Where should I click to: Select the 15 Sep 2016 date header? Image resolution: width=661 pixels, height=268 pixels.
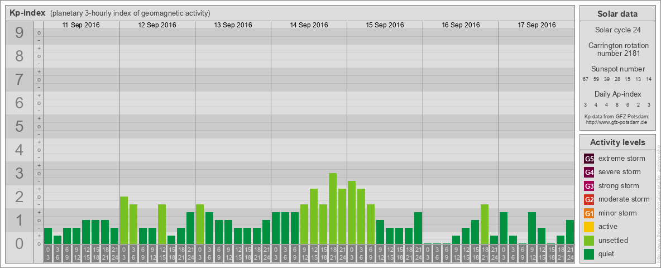[385, 25]
